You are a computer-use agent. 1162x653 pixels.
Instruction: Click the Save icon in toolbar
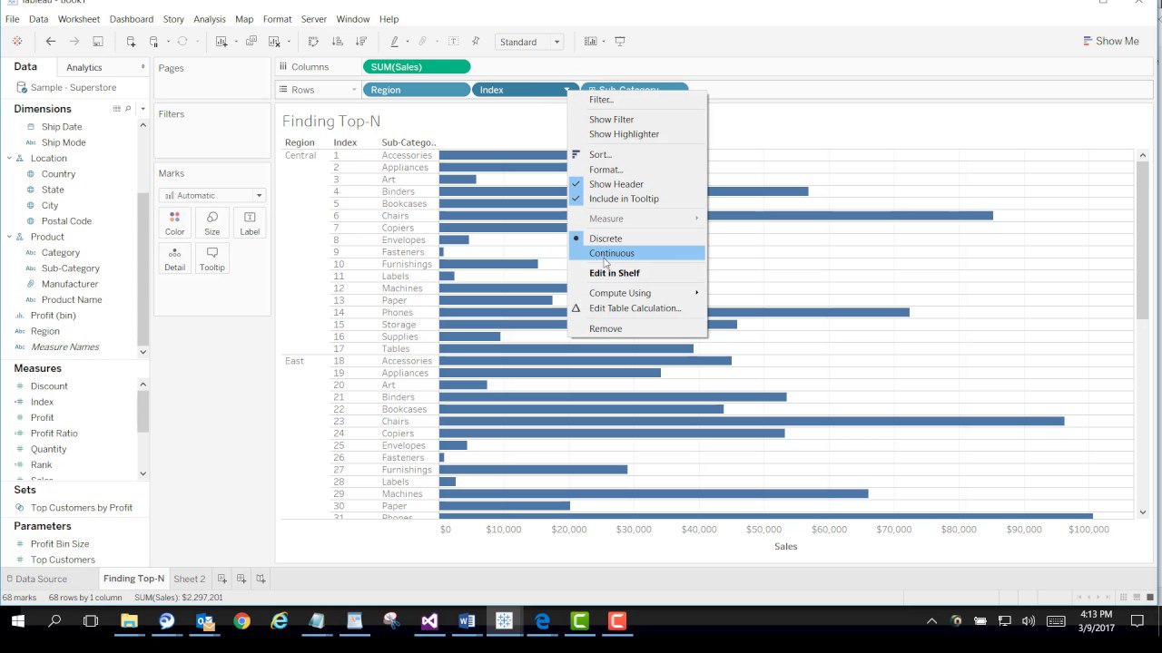(x=98, y=42)
